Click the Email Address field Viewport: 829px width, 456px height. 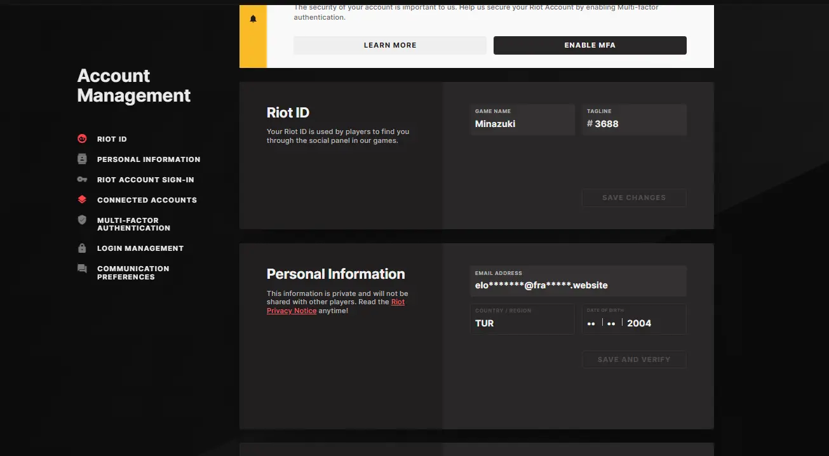pos(577,285)
